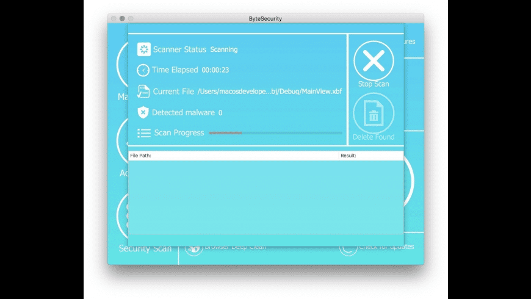
Task: Select the File Path column header
Action: [234, 156]
